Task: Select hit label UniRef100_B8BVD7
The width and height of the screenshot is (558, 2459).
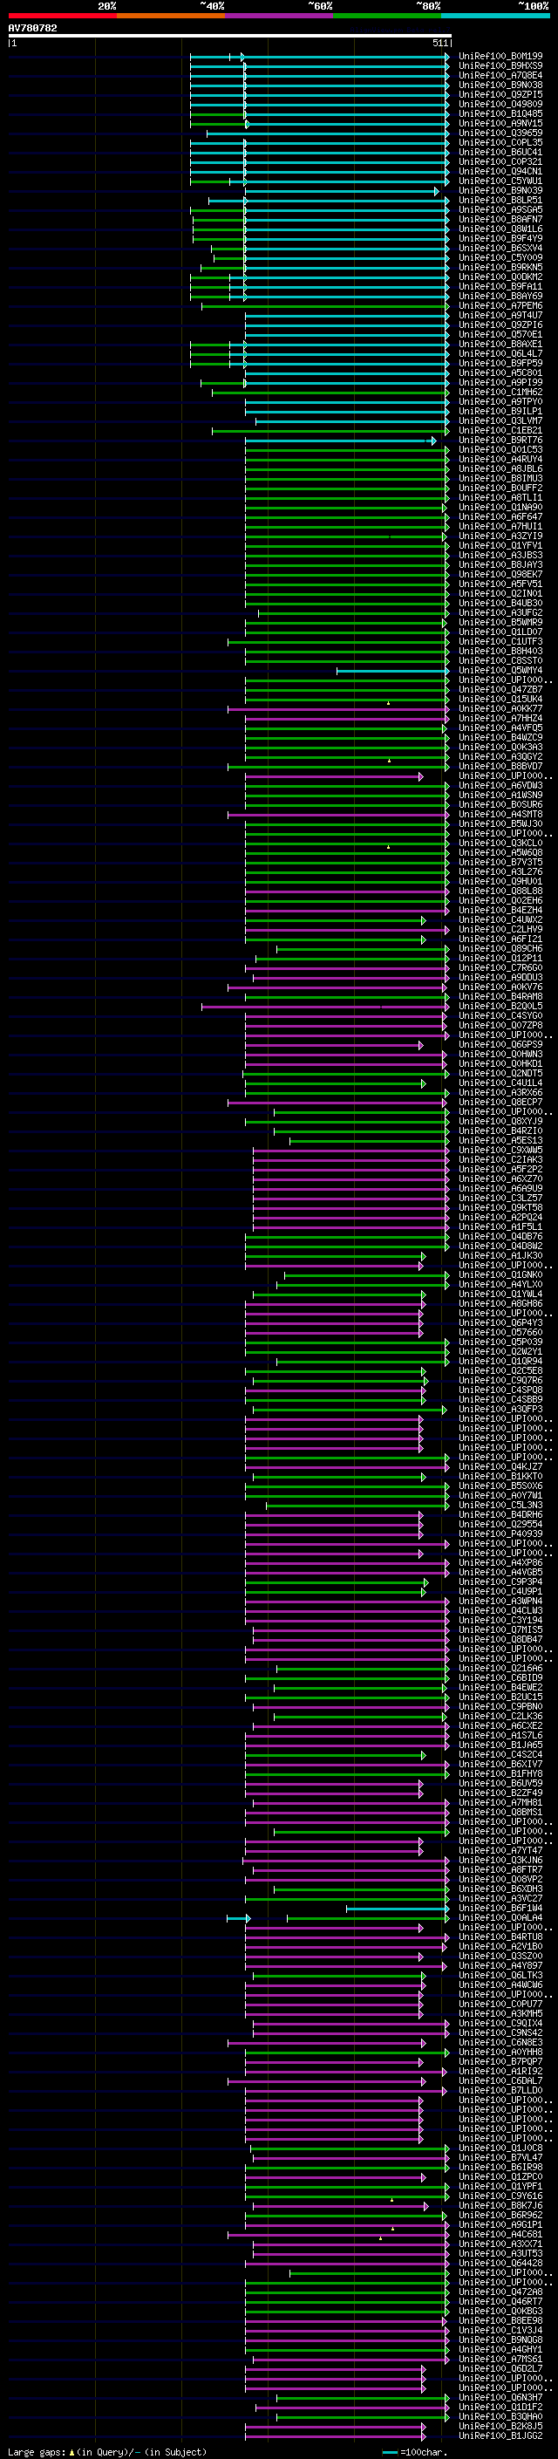Action: coord(500,766)
